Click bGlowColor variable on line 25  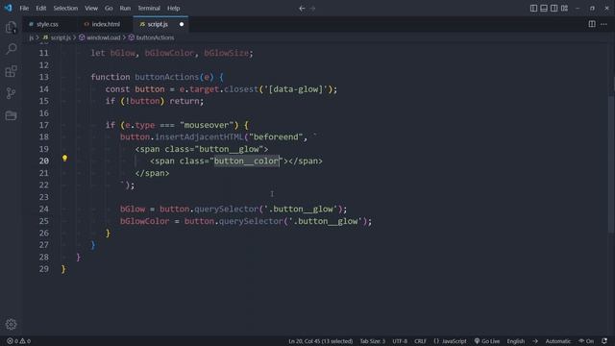coord(145,221)
